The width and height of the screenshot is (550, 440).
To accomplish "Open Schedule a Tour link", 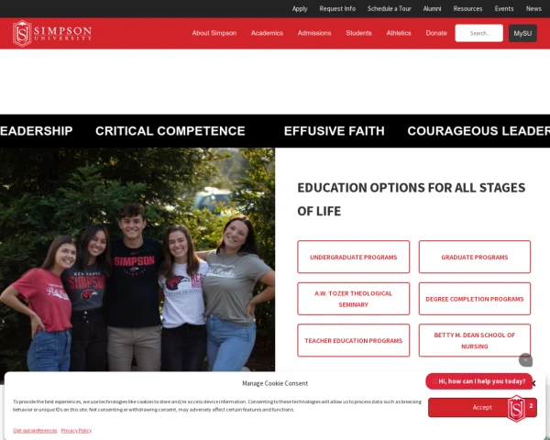I will [x=389, y=9].
